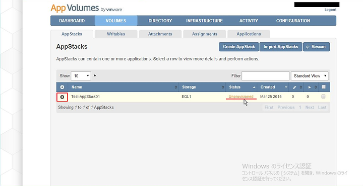Sort by Status column arrow
The width and height of the screenshot is (363, 186).
(254, 87)
